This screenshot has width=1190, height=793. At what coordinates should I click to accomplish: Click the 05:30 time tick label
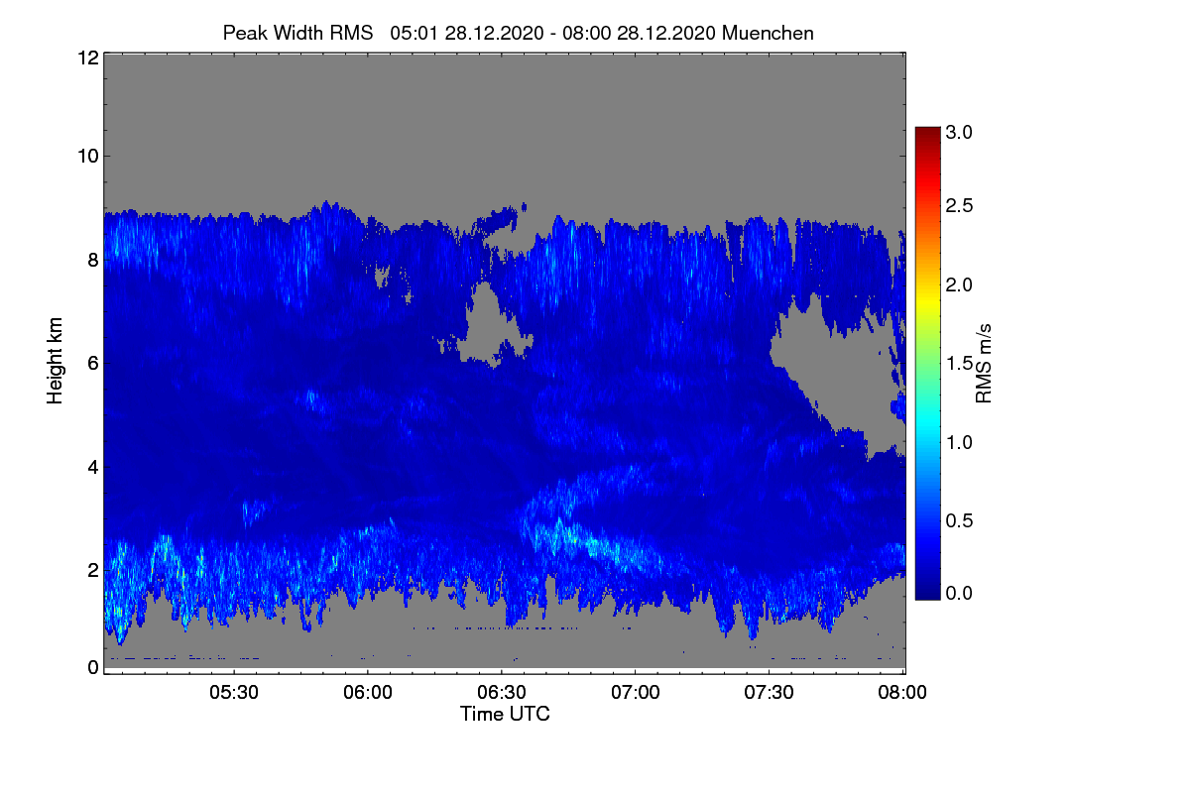pos(234,694)
